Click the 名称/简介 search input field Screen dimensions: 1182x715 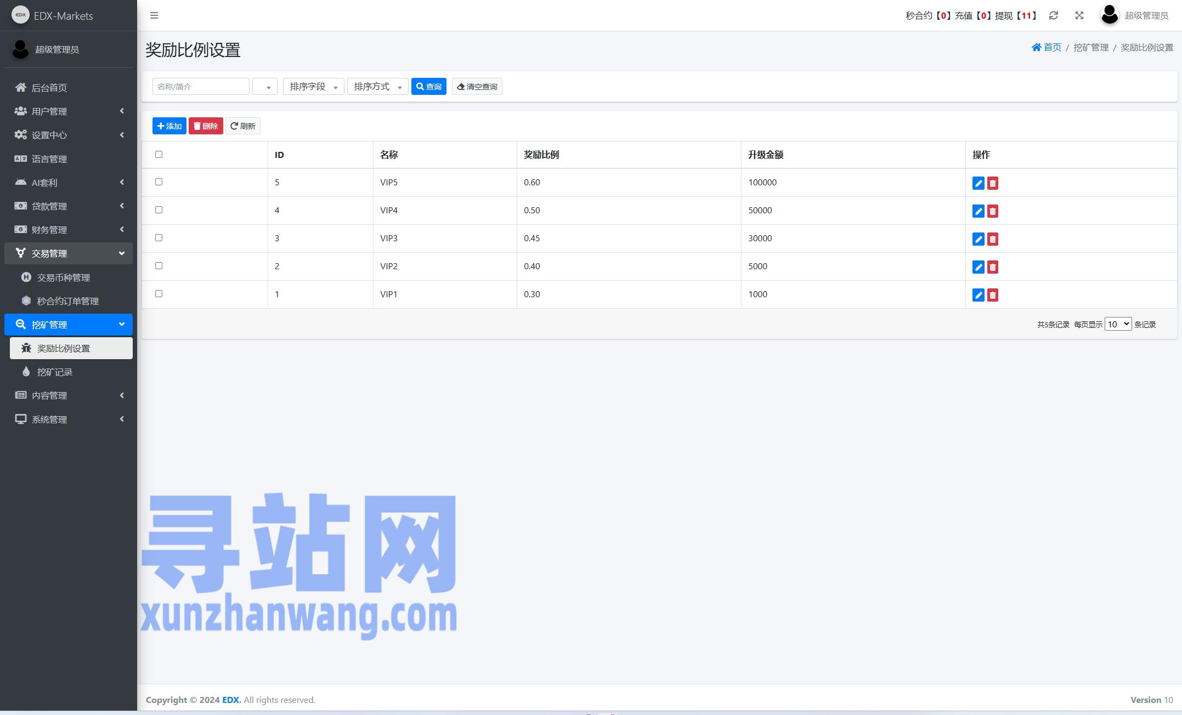(x=201, y=87)
